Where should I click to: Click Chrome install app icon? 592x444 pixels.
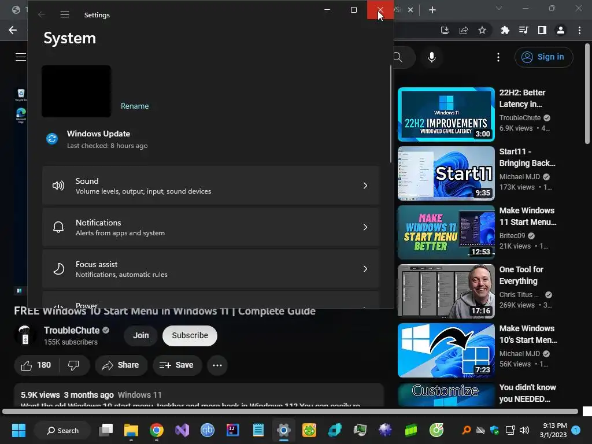pyautogui.click(x=445, y=30)
